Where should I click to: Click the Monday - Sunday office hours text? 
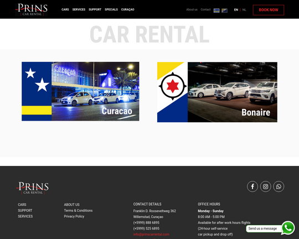point(210,211)
